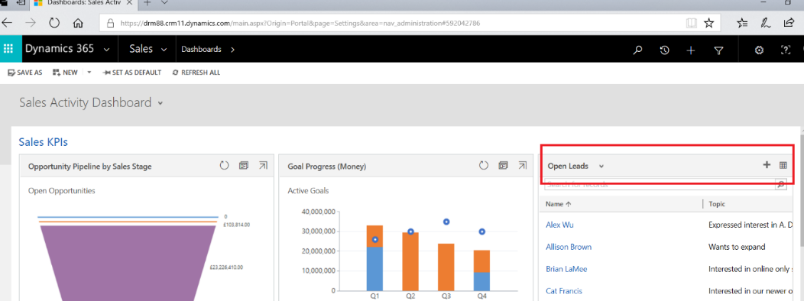Click the Wants to expand topic cell
The height and width of the screenshot is (301, 804).
pyautogui.click(x=737, y=247)
